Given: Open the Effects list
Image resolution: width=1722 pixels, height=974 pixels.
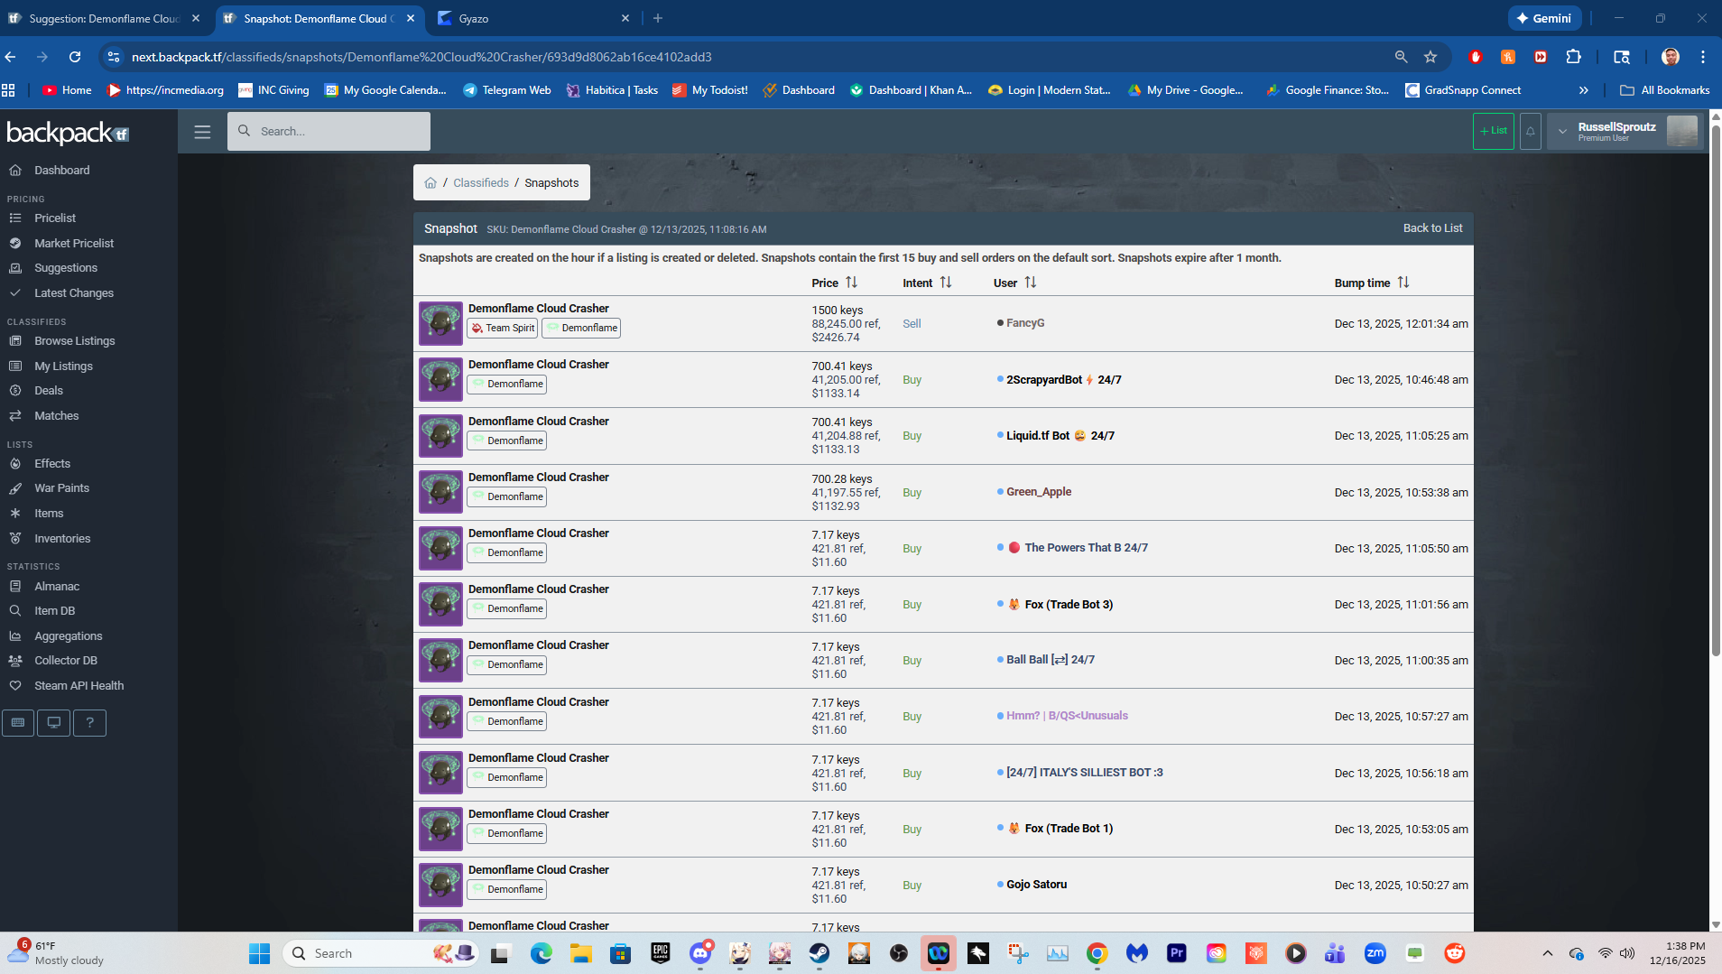Looking at the screenshot, I should point(52,463).
